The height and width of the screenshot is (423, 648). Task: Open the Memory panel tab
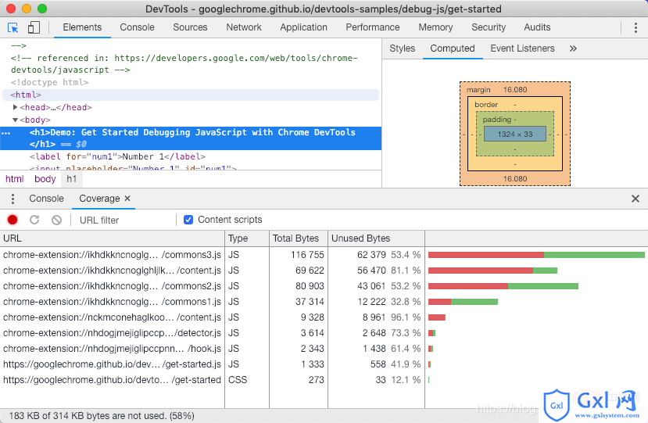coord(435,27)
